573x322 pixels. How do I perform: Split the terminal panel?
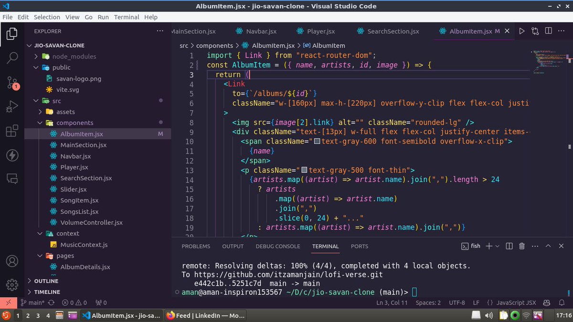(x=509, y=246)
